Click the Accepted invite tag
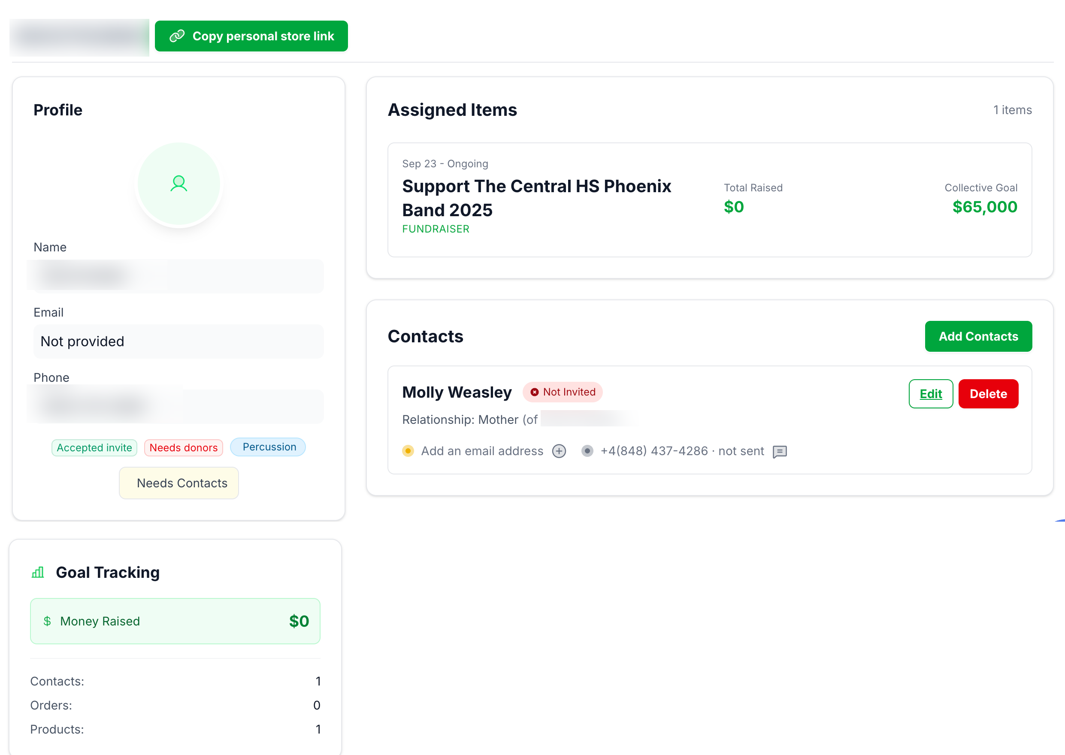Viewport: 1065px width, 755px height. [x=94, y=447]
